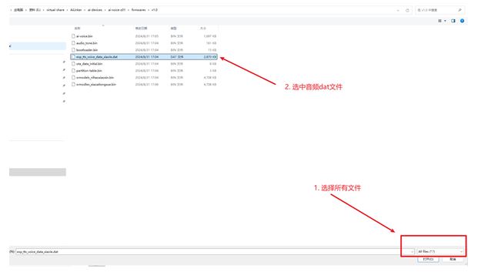The height and width of the screenshot is (279, 478).
Task: Go to the ai-voice-z01 breadcrumb folder
Action: [117, 10]
